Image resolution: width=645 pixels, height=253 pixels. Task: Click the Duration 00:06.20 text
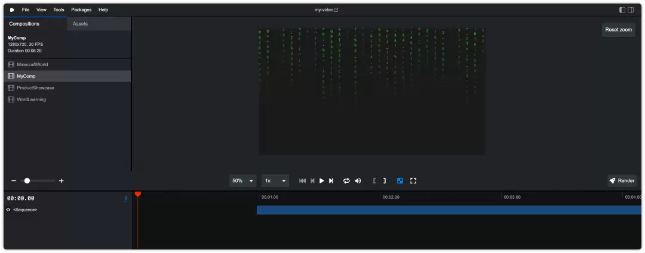click(x=24, y=51)
